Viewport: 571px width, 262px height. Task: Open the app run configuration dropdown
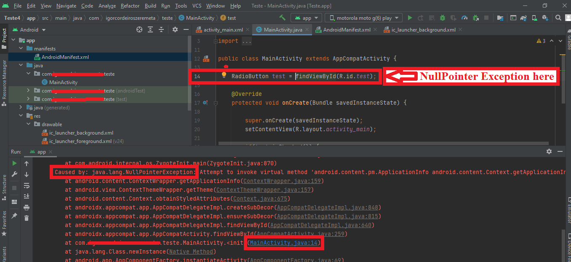click(x=307, y=18)
